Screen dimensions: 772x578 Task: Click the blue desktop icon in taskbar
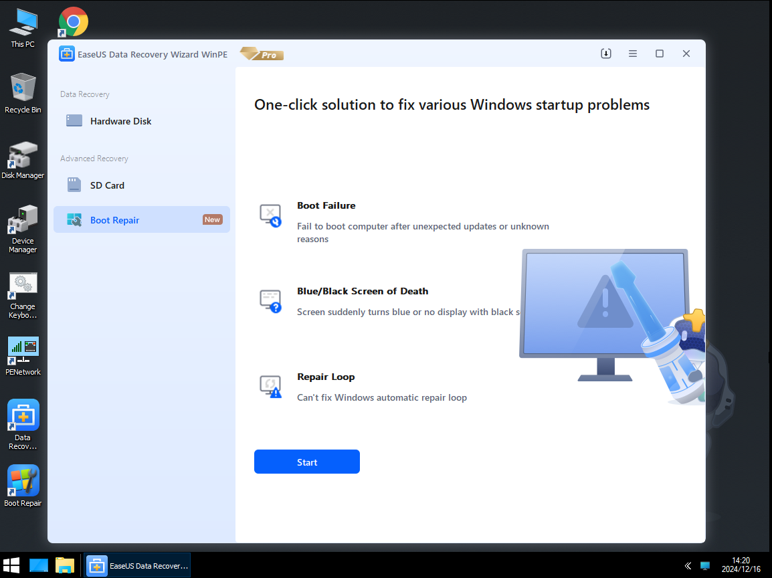38,565
